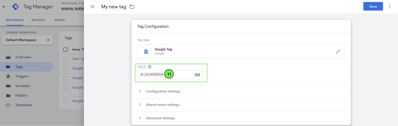The image size is (398, 126).
Task: Select the Google Tag type row
Action: point(241,51)
